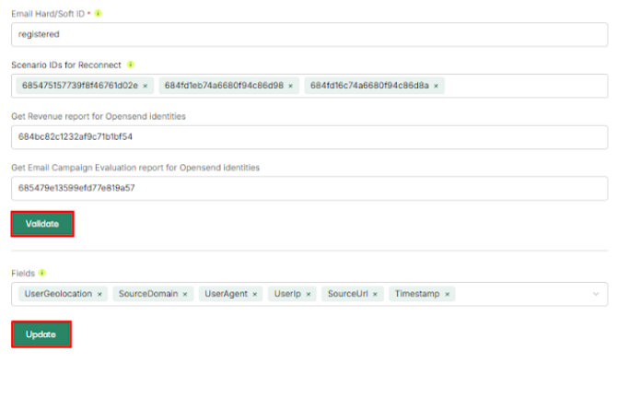Focus the Email Hard/Soft ID input

point(309,34)
